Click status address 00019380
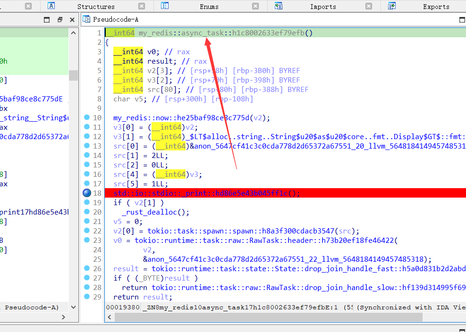466x332 pixels. point(123,307)
